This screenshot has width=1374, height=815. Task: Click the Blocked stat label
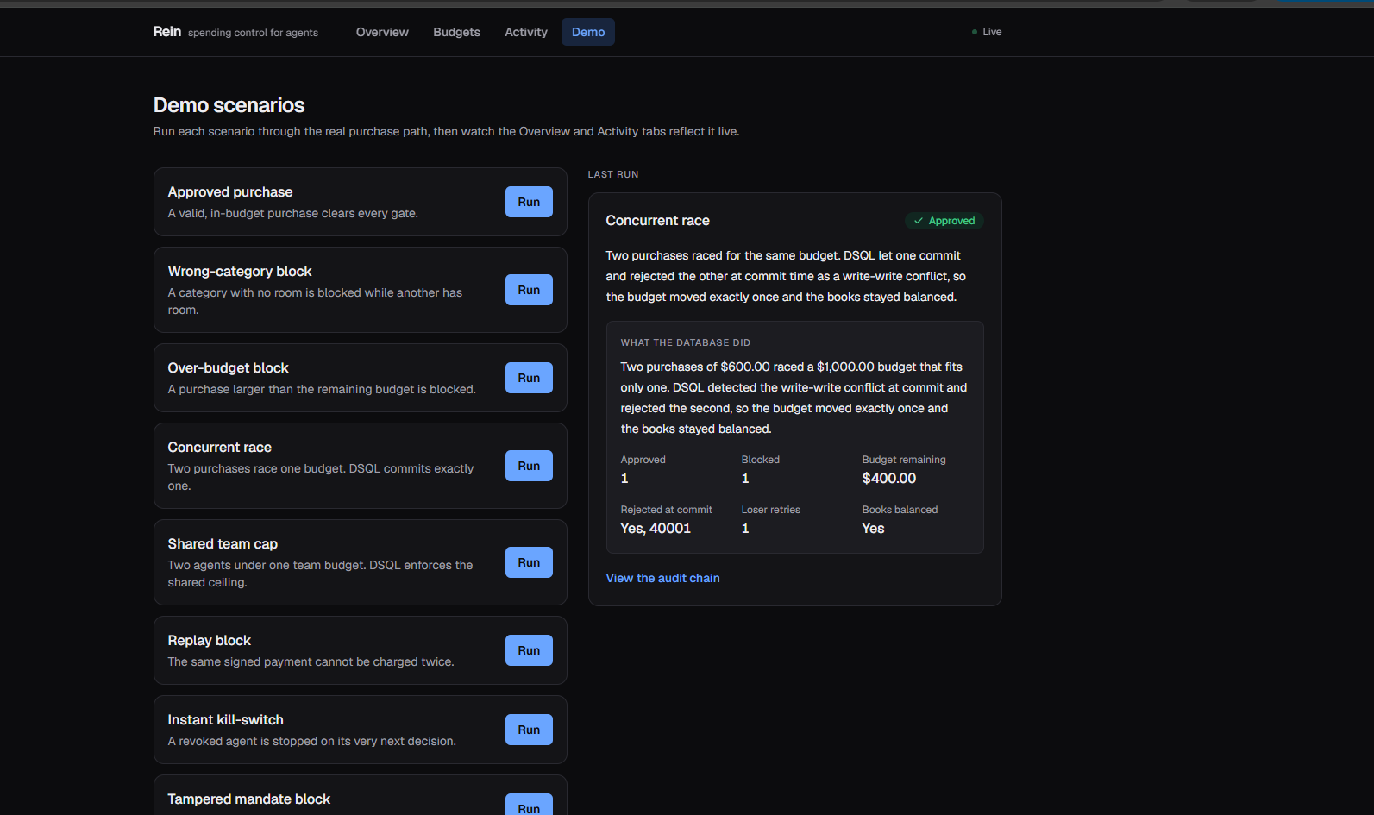pos(761,460)
